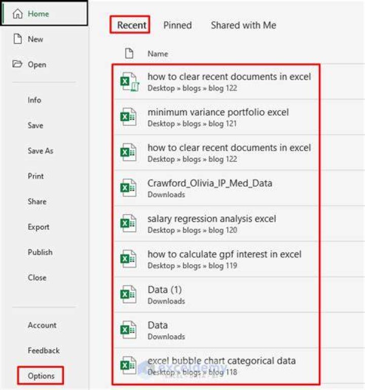Open Crawford_Olivia_IP_Med_Data file
This screenshot has width=365, height=390.
(209, 183)
